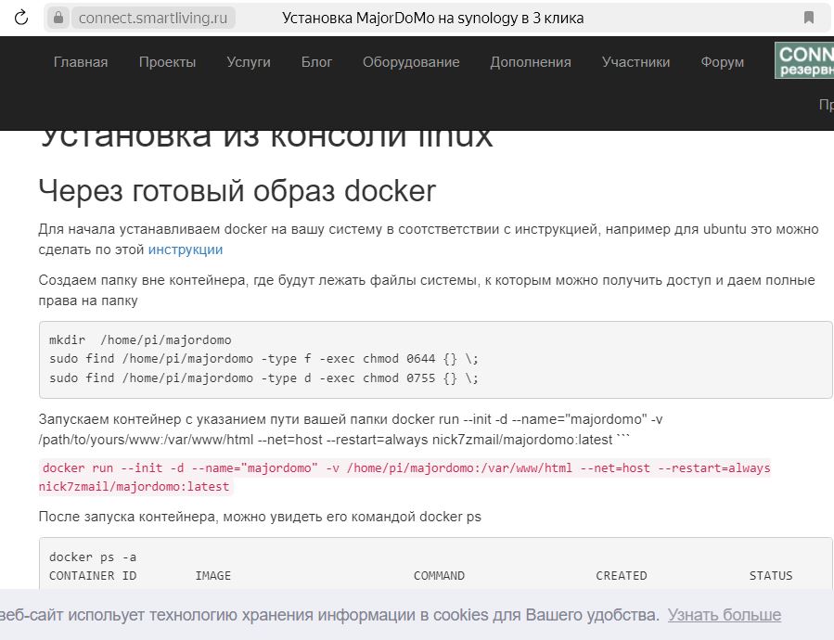The image size is (834, 640).
Task: Click the page title in the address bar
Action: (x=432, y=18)
